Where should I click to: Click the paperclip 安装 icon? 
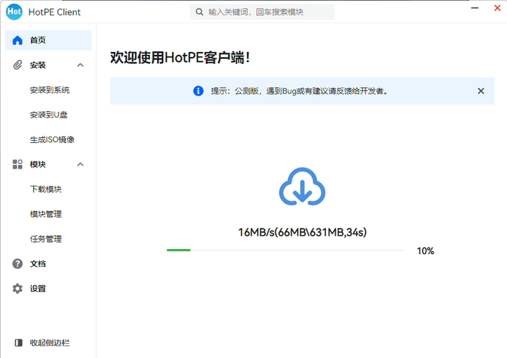[x=18, y=65]
